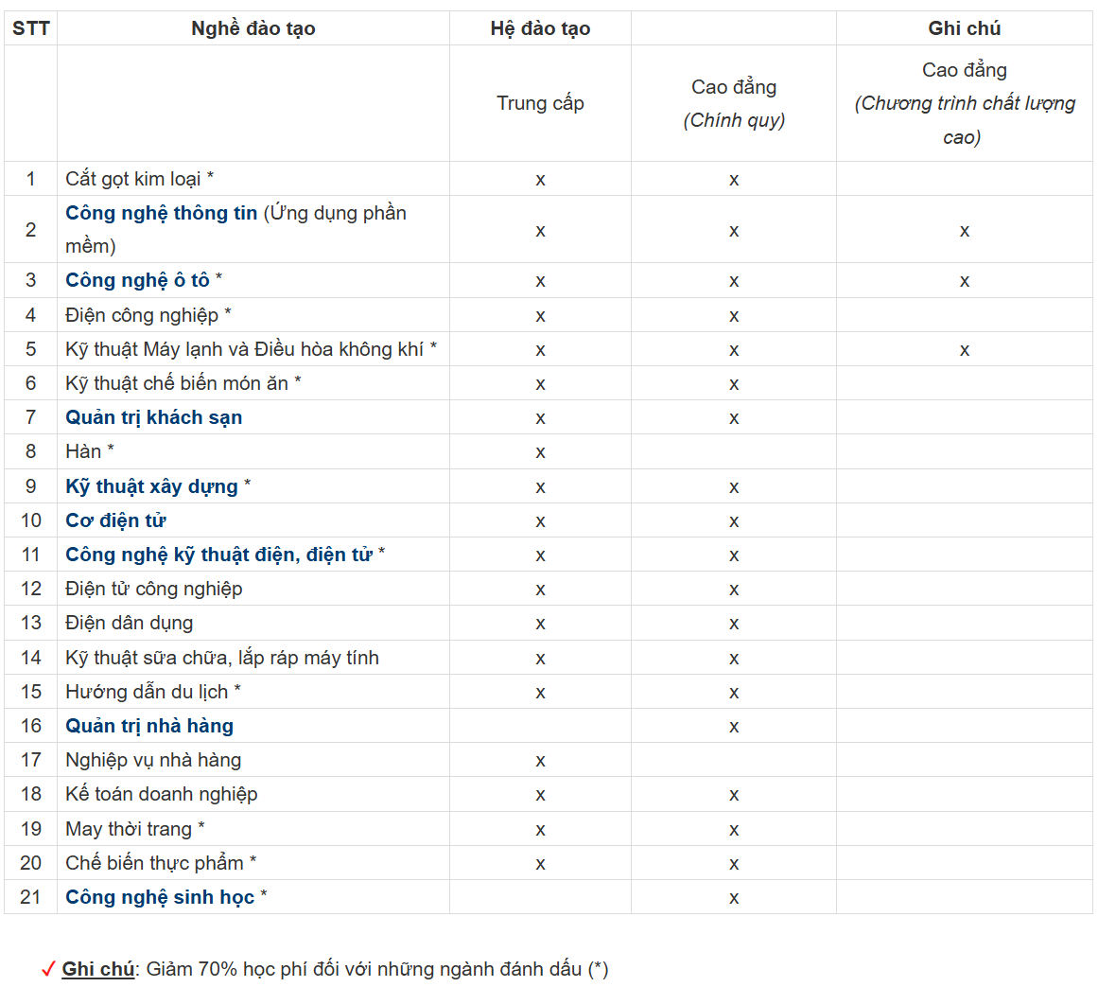Click the x mark in the Hàn row
The width and height of the screenshot is (1098, 987).
pyautogui.click(x=540, y=452)
